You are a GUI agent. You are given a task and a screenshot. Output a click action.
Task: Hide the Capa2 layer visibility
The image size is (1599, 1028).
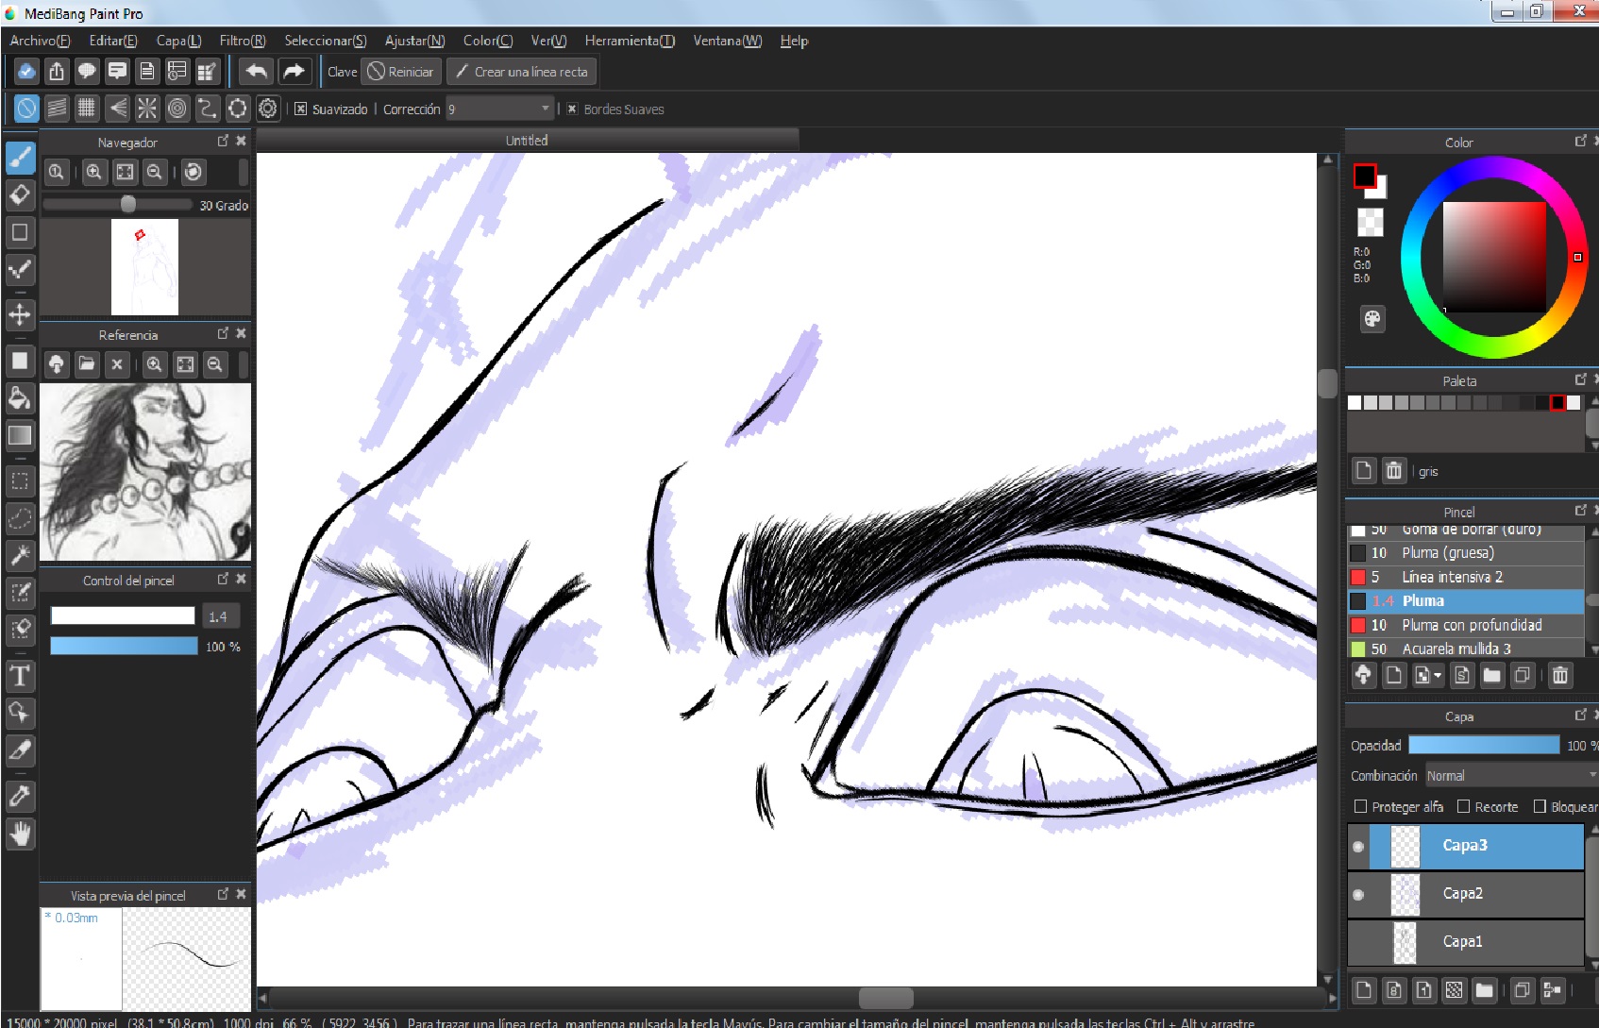(1358, 895)
